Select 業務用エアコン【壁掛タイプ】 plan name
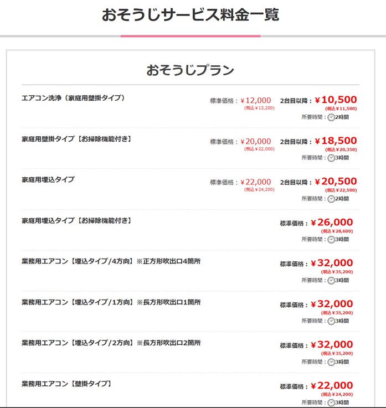386x408 pixels. click(67, 384)
